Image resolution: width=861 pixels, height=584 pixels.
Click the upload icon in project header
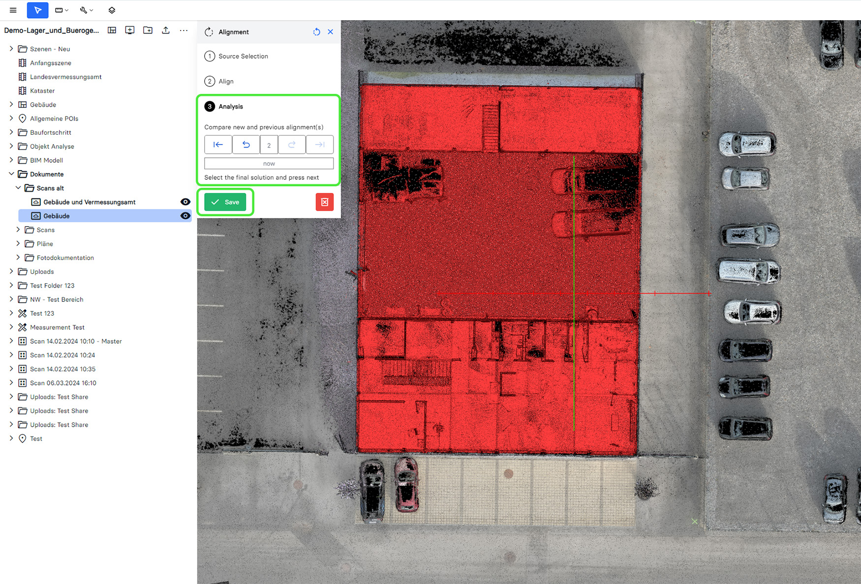(166, 30)
